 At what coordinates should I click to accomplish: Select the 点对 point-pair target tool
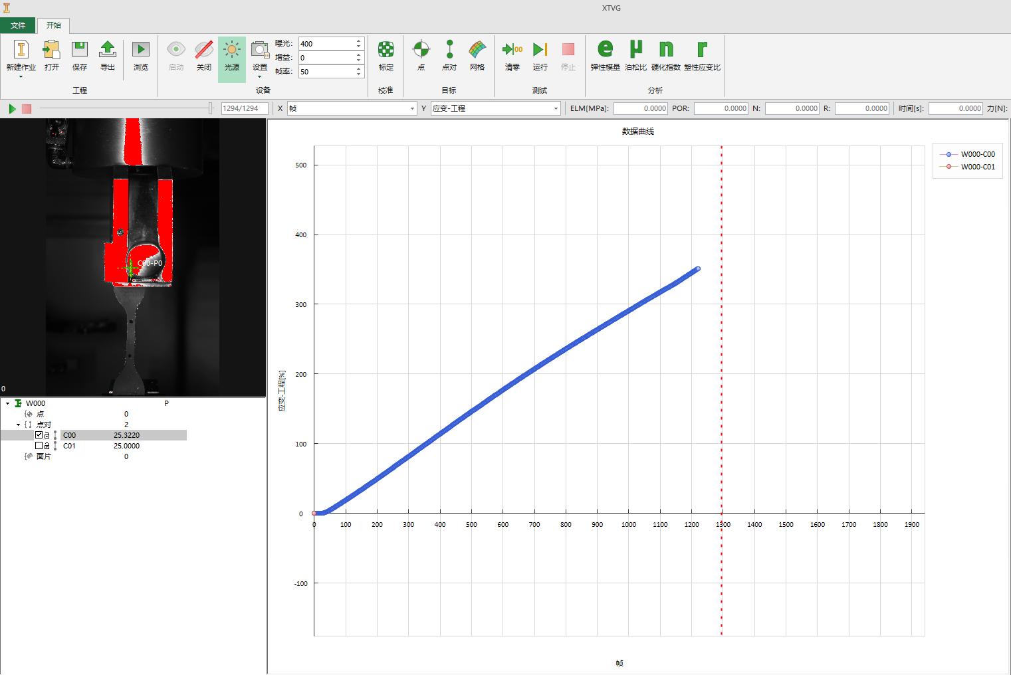449,56
